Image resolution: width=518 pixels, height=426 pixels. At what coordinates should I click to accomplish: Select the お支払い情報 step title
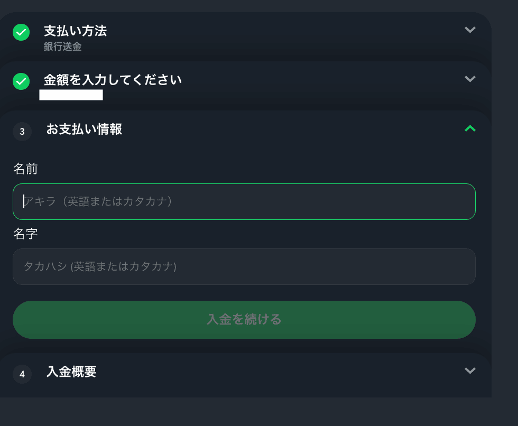pos(84,129)
